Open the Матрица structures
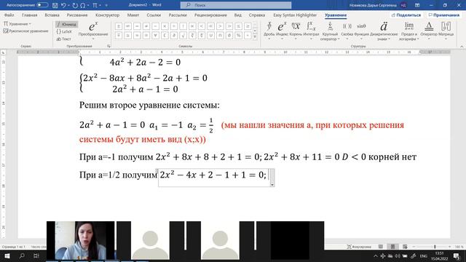This screenshot has height=262, width=466. coord(446,31)
